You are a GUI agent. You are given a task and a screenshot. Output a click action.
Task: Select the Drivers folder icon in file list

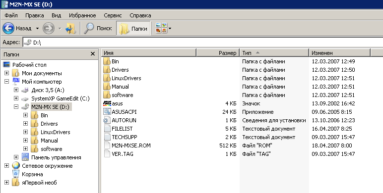pos(107,70)
